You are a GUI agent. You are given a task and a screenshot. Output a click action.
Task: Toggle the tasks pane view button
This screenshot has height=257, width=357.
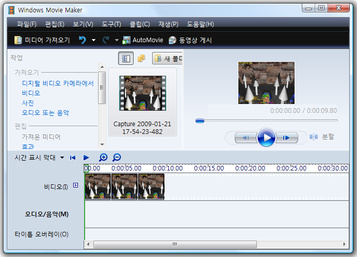[x=125, y=59]
